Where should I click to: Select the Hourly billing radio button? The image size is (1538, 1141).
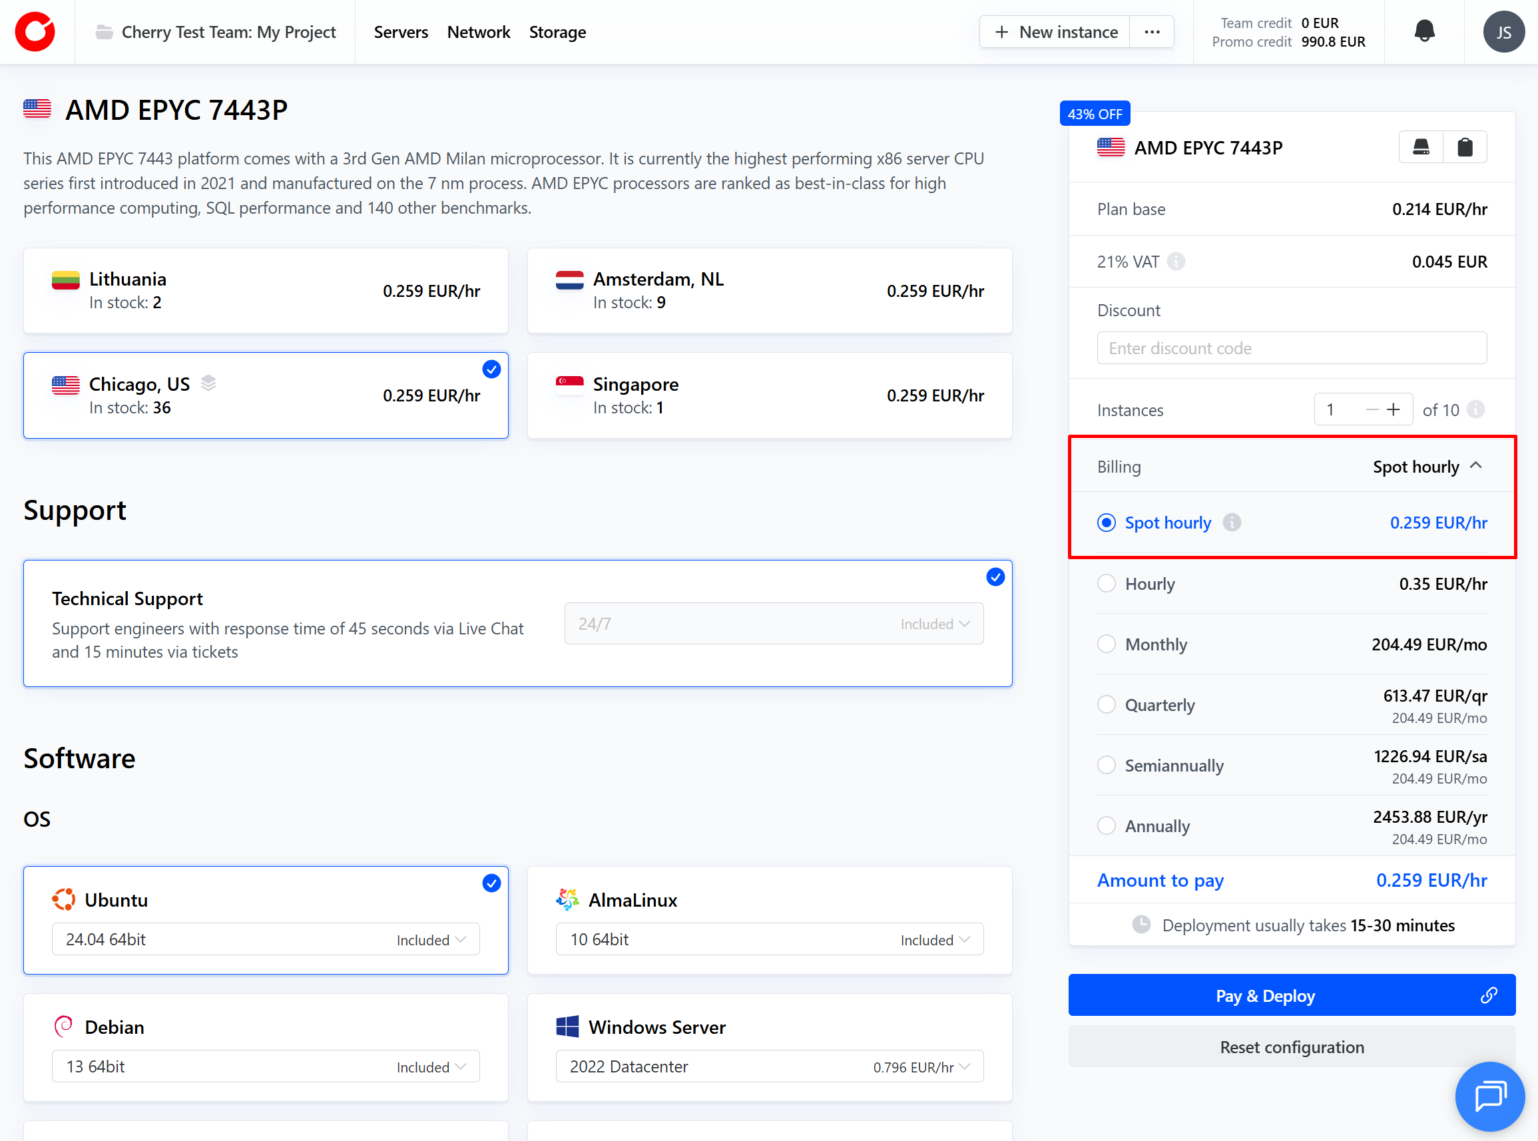click(1107, 584)
